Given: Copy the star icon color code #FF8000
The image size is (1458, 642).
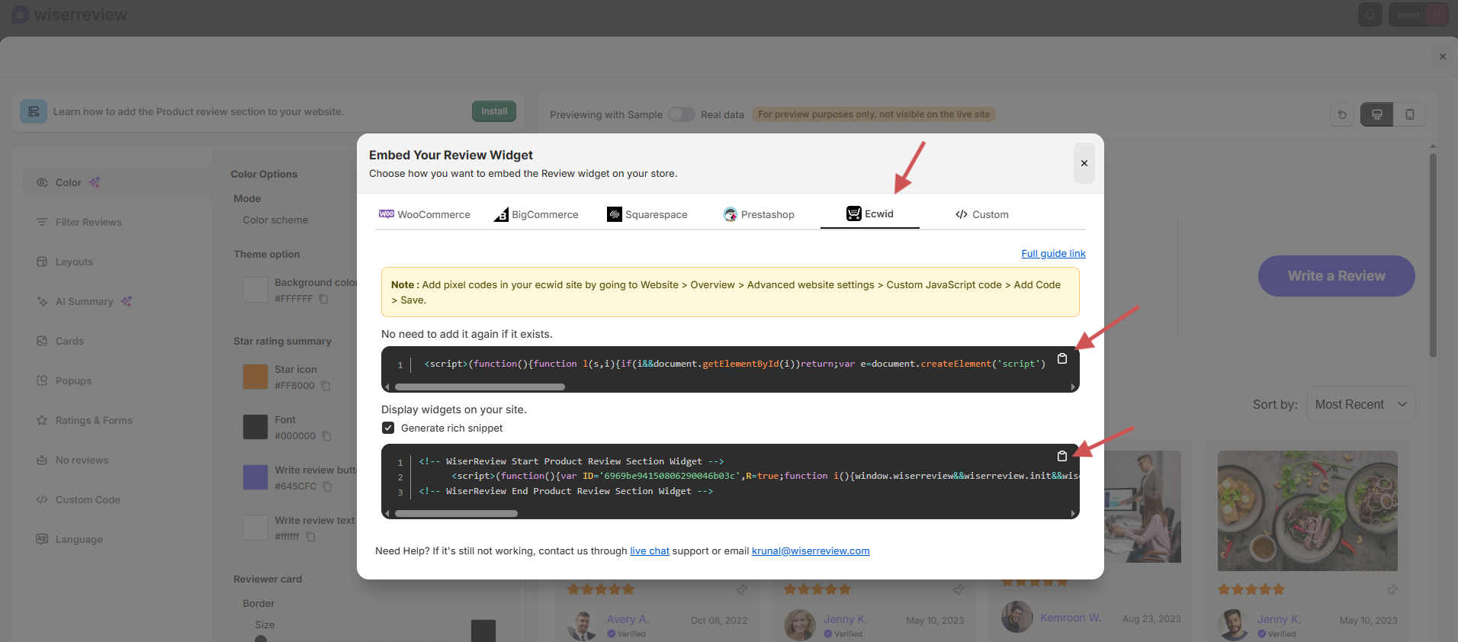Looking at the screenshot, I should (x=326, y=386).
